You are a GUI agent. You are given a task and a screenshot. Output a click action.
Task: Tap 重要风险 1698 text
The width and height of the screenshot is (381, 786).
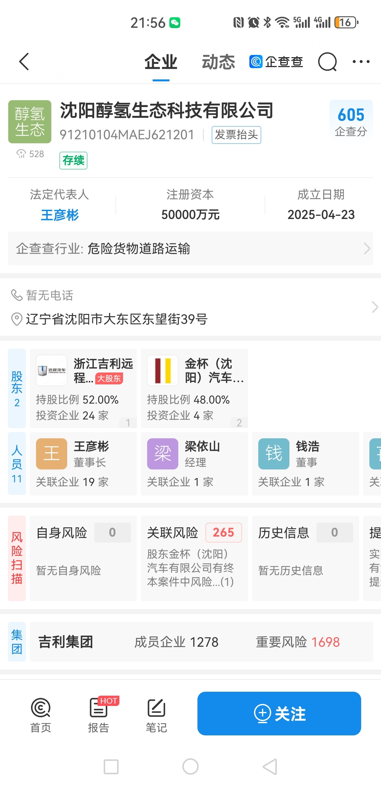point(298,642)
